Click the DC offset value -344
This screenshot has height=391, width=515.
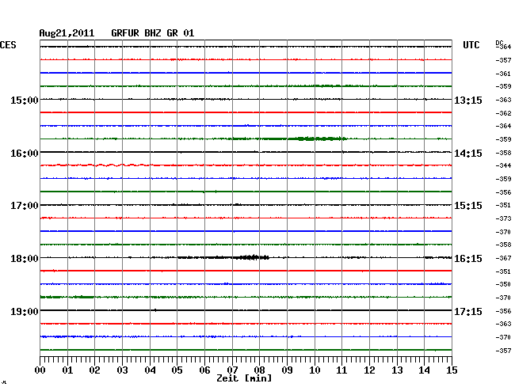[503, 165]
